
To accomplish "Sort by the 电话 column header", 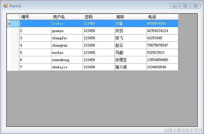I will [x=162, y=17].
